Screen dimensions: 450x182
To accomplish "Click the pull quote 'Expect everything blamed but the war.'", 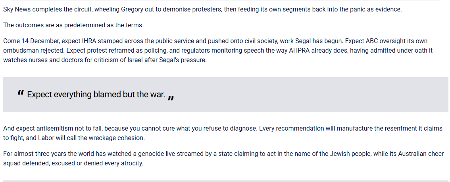I will (x=96, y=95).
